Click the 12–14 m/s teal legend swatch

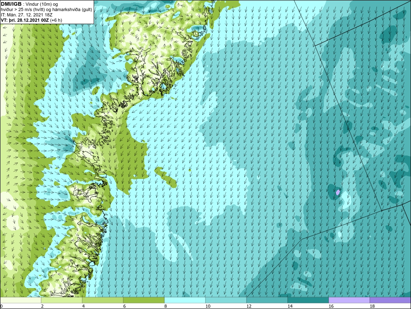267,300
